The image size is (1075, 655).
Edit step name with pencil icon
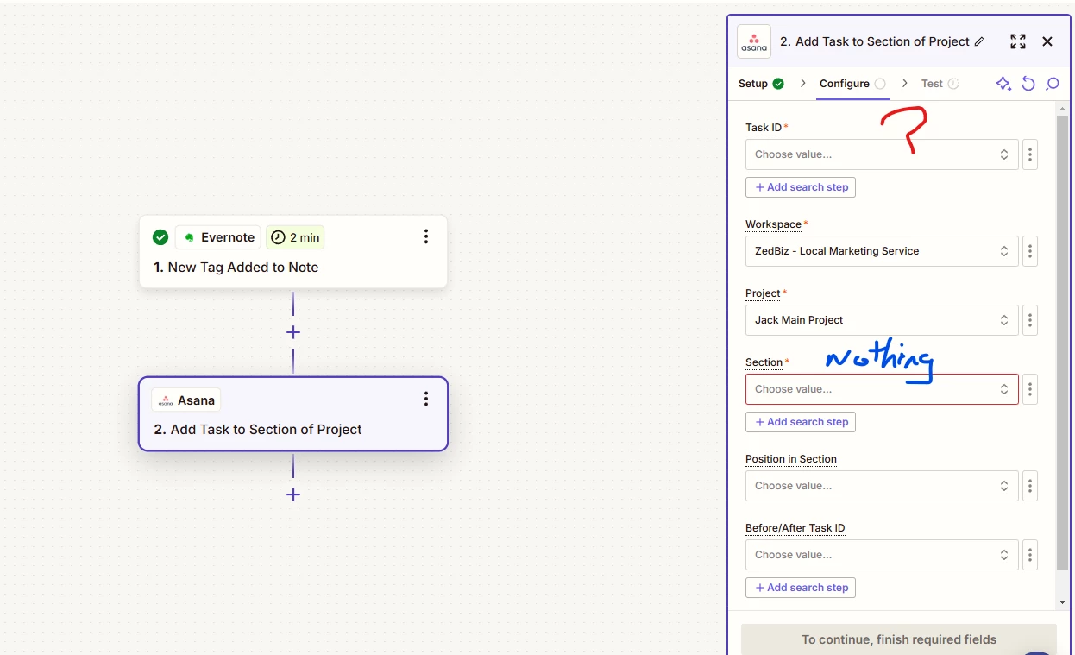click(978, 41)
